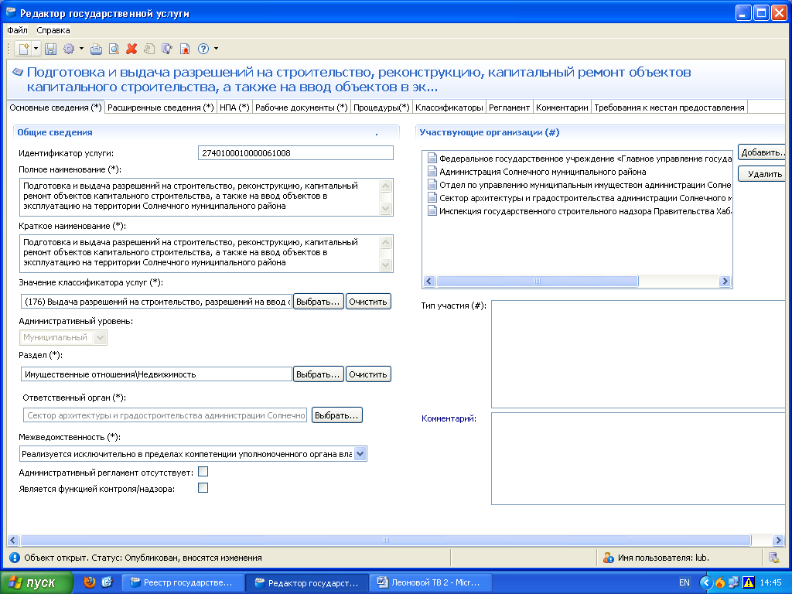The image size is (792, 594).
Task: Click the document with red seal icon
Action: tap(185, 49)
